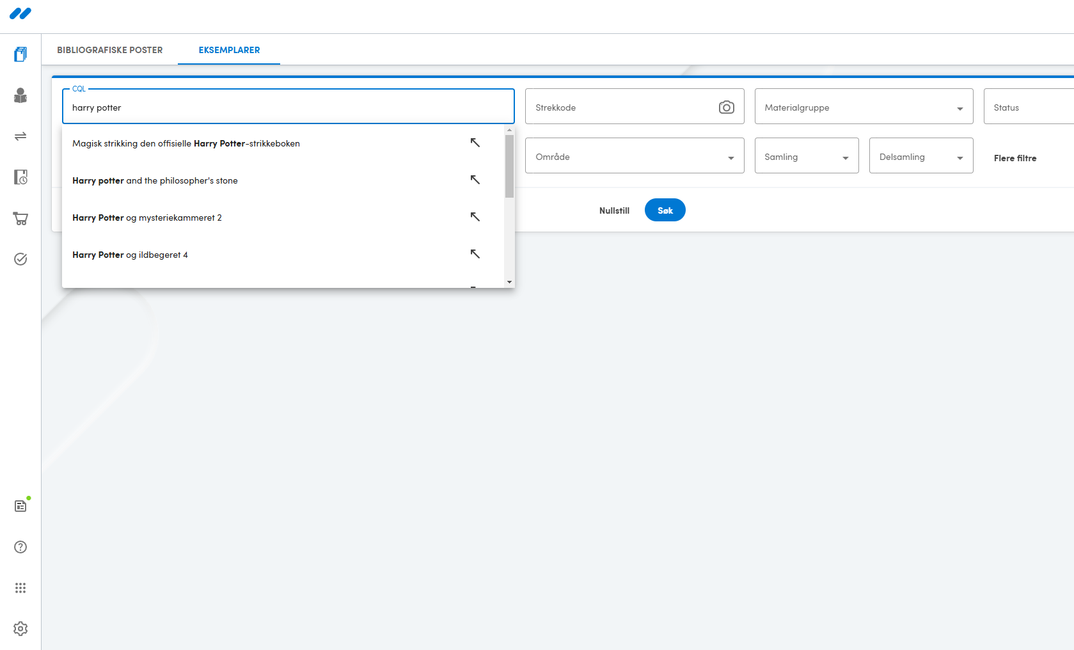Open the patrons person icon in sidebar
This screenshot has width=1074, height=650.
point(20,95)
